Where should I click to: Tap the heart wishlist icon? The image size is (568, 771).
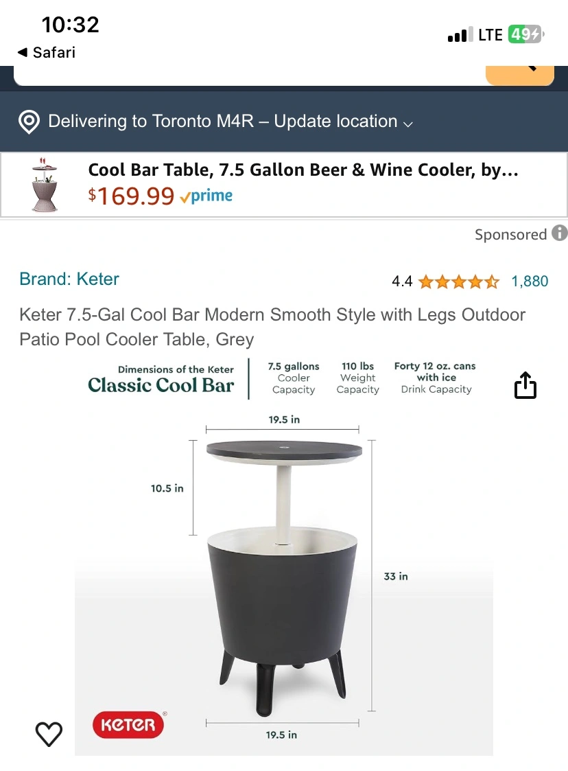[49, 734]
